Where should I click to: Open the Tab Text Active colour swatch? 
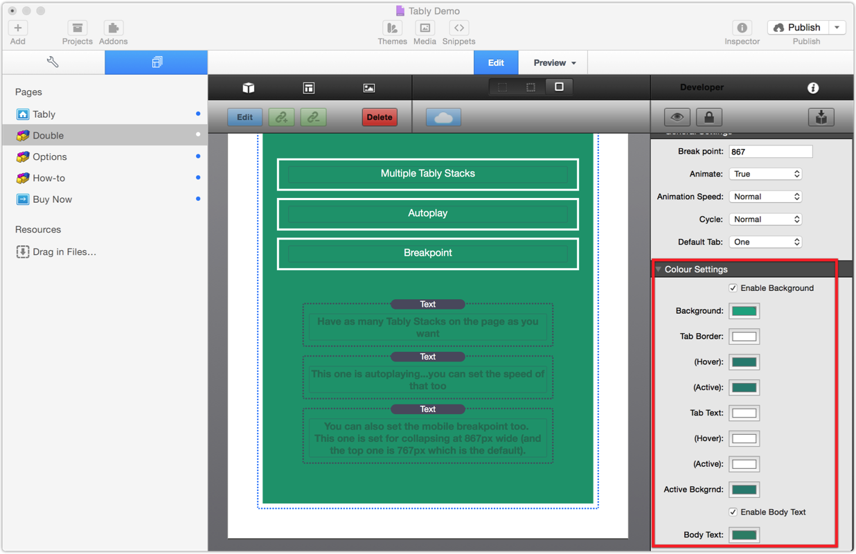(744, 465)
